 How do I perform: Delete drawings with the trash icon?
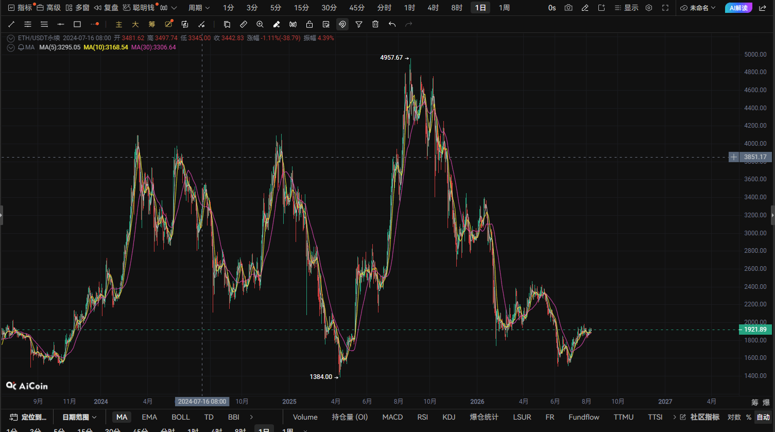pos(375,24)
